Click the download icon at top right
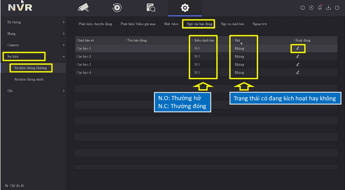 click(328, 8)
